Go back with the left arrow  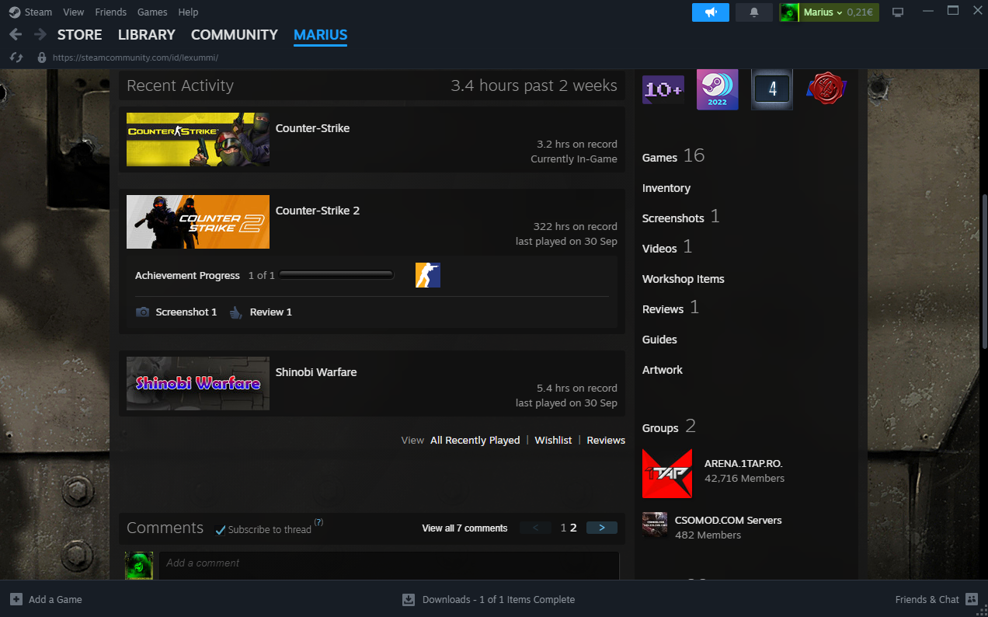click(x=16, y=35)
